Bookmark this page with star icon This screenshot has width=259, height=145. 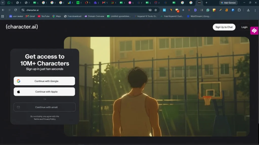pos(156,10)
